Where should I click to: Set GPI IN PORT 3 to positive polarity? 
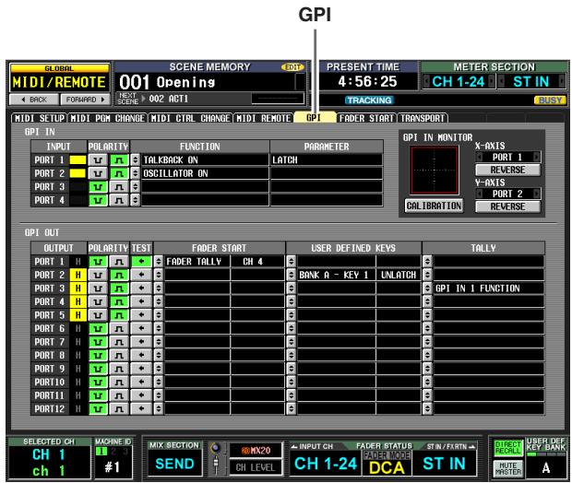(x=119, y=187)
